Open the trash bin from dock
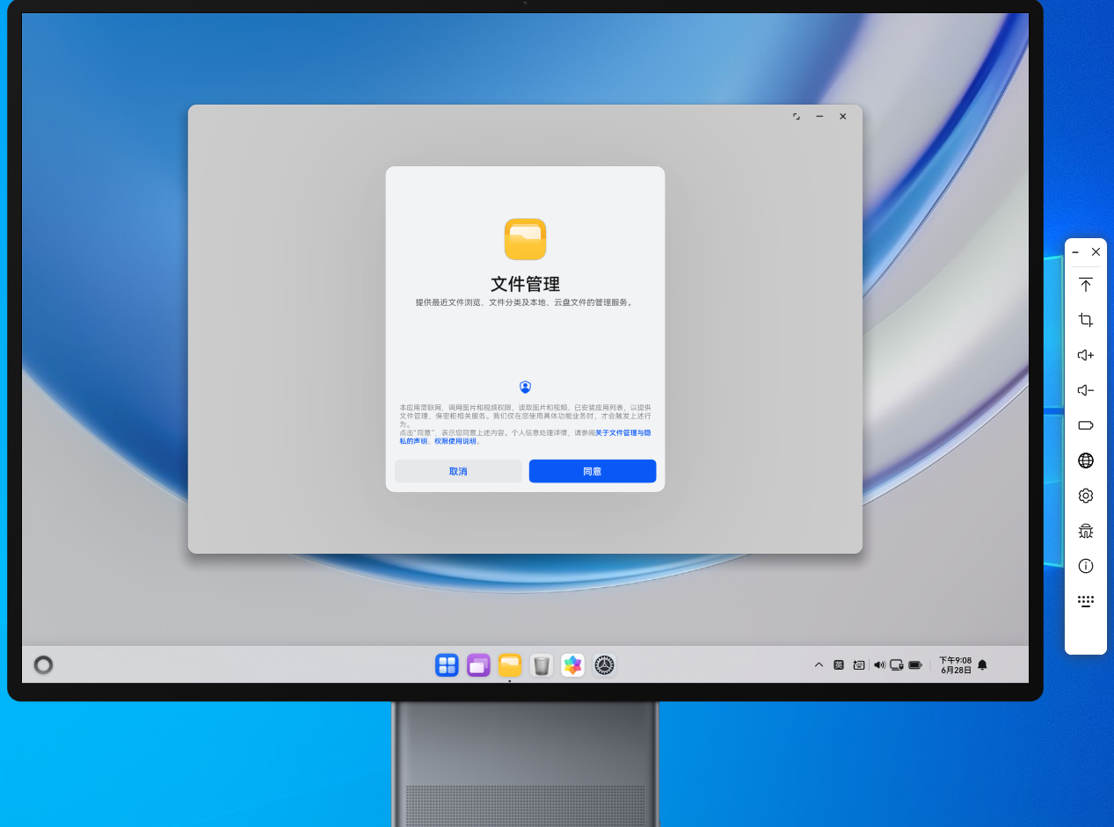Image resolution: width=1114 pixels, height=827 pixels. pos(542,665)
